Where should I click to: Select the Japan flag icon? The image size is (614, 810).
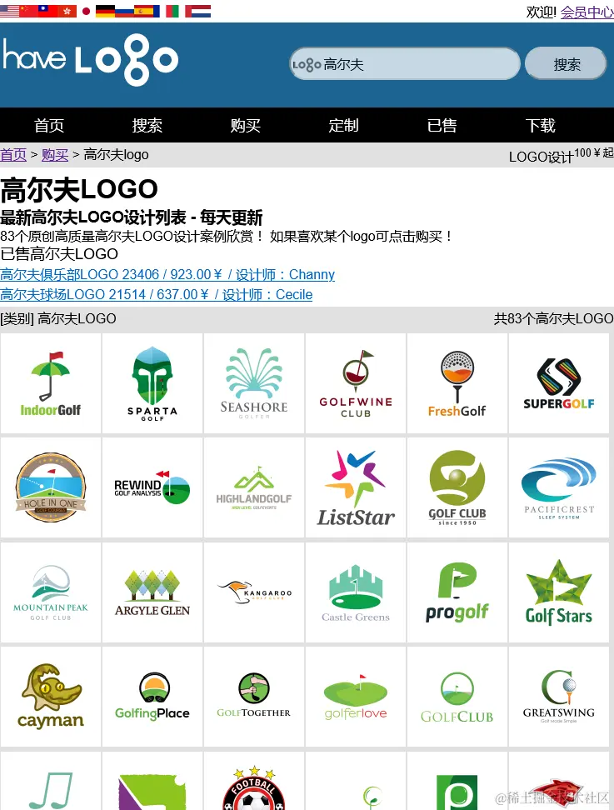pyautogui.click(x=87, y=11)
